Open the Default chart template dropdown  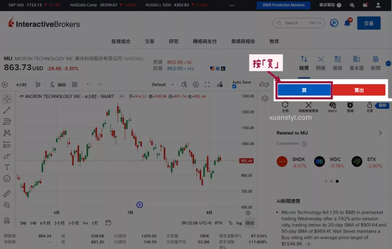pos(163,85)
